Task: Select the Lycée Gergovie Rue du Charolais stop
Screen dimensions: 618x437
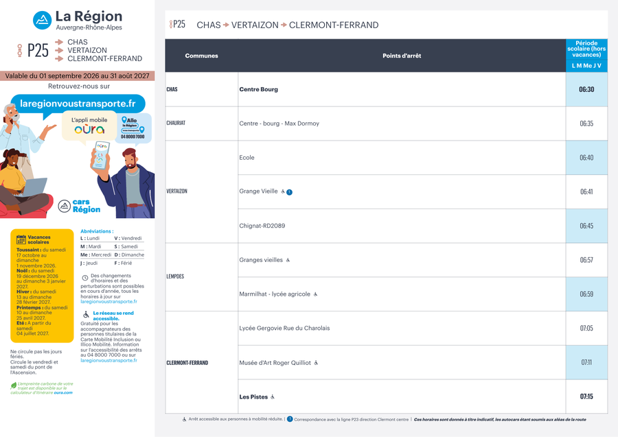Action: (284, 328)
